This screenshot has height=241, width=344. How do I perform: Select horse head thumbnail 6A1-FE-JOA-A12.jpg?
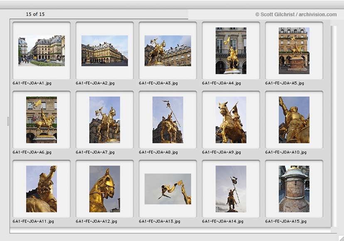[x=105, y=189]
